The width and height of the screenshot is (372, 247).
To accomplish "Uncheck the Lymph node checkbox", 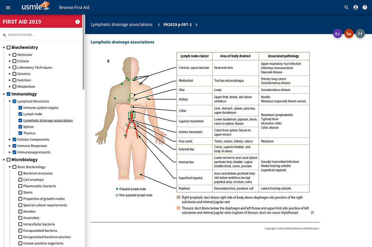I will (x=20, y=114).
